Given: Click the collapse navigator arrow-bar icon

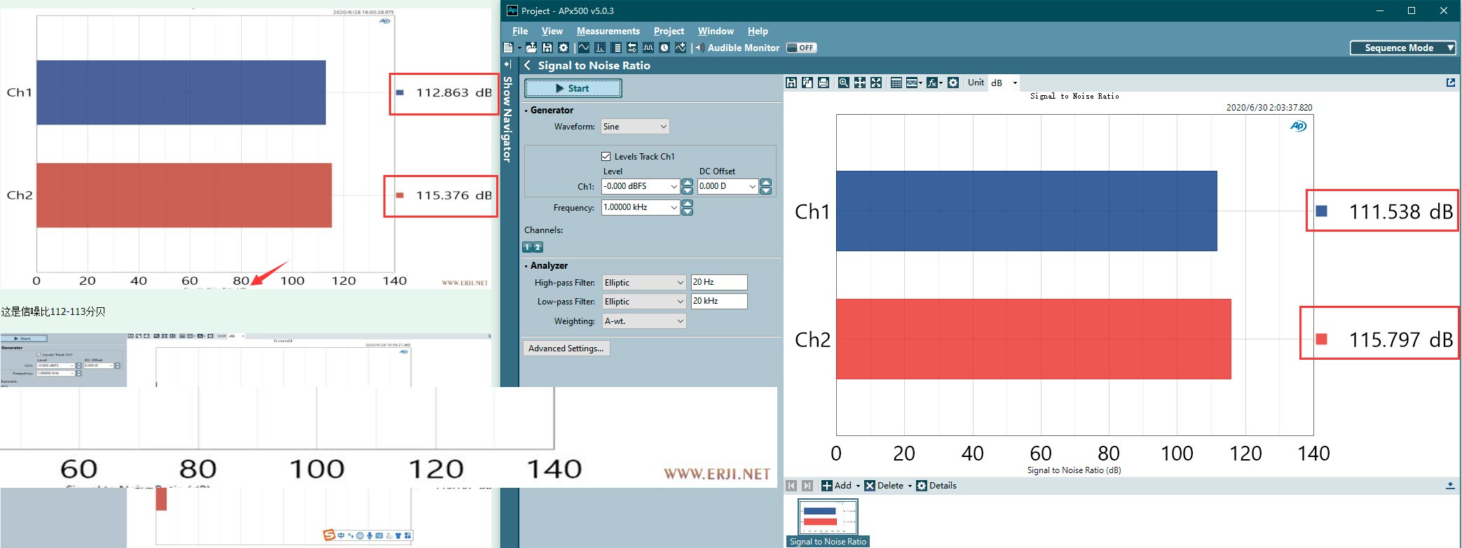Looking at the screenshot, I should point(508,64).
